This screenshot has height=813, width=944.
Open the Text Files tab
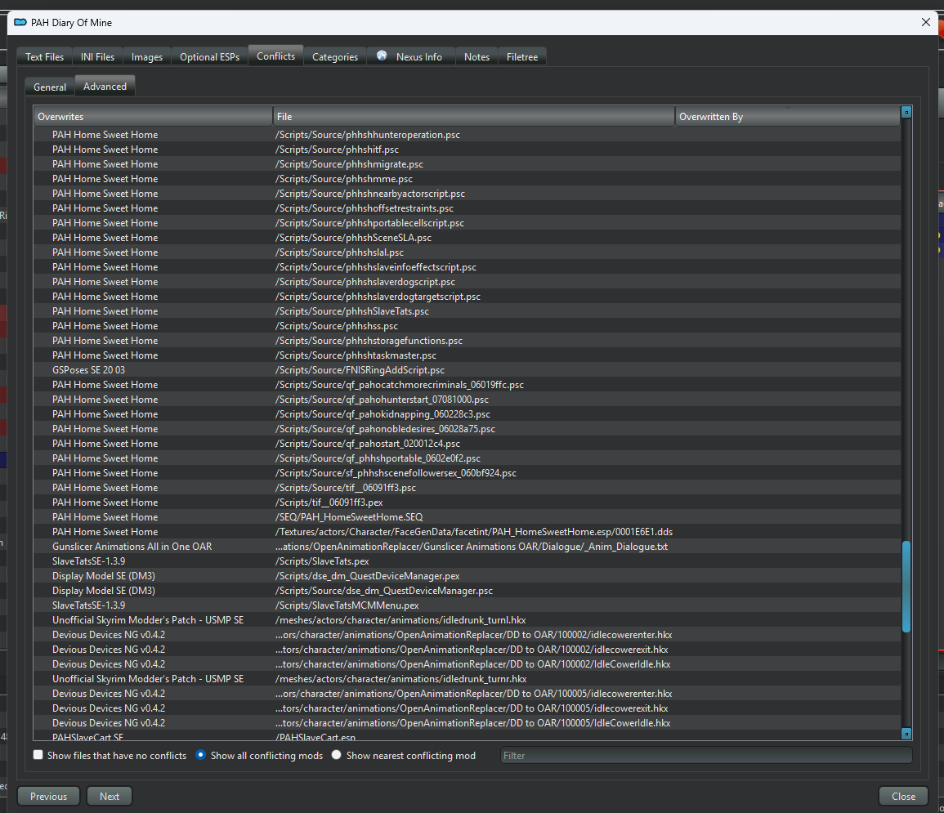click(x=45, y=56)
